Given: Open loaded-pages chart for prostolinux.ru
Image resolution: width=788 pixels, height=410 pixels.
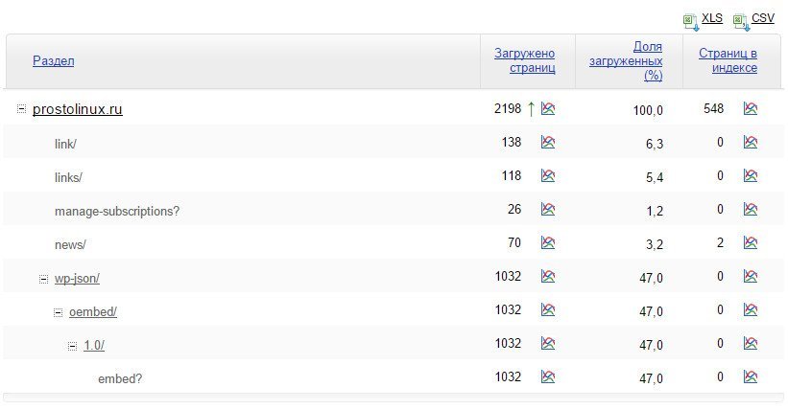Looking at the screenshot, I should coord(548,108).
